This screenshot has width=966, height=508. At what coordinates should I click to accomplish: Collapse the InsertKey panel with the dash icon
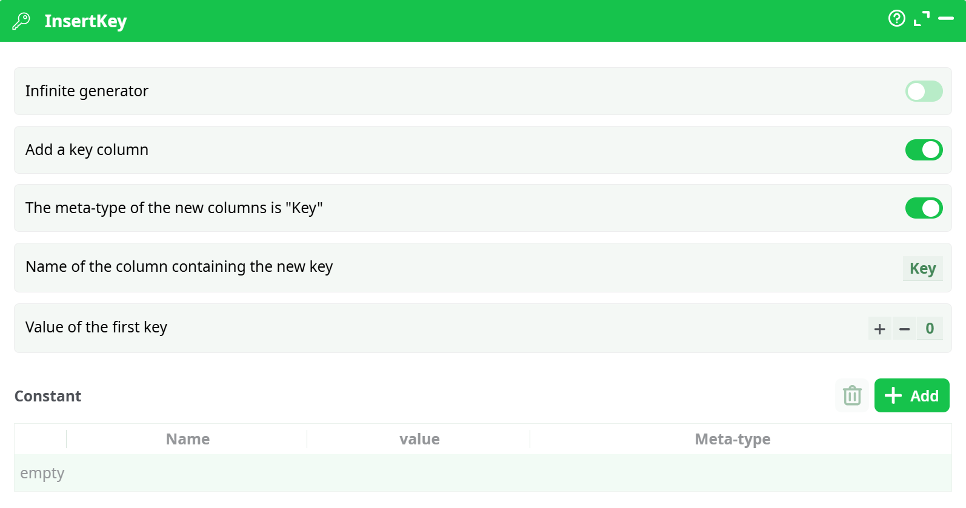[x=946, y=19]
